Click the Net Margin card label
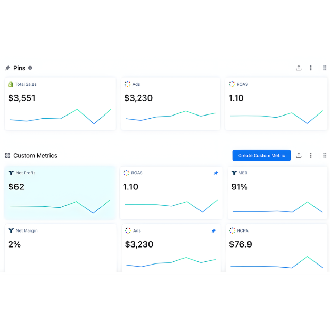Screen dimensions: 330x330 click(x=26, y=230)
